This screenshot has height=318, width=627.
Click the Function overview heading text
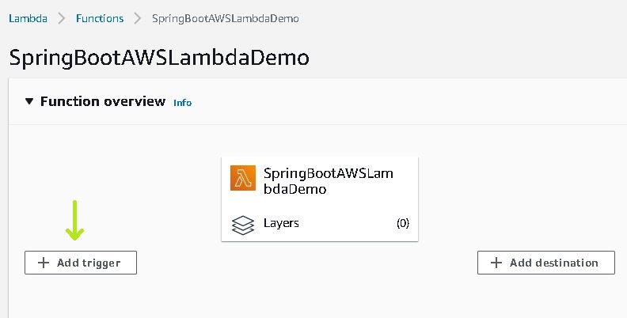103,101
